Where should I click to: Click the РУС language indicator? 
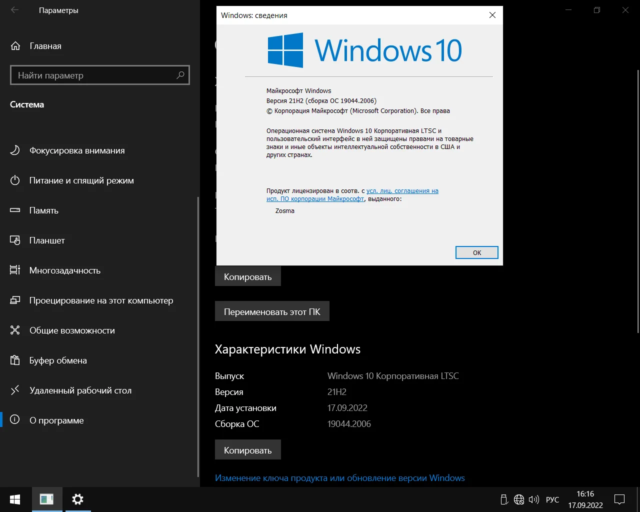tap(552, 499)
